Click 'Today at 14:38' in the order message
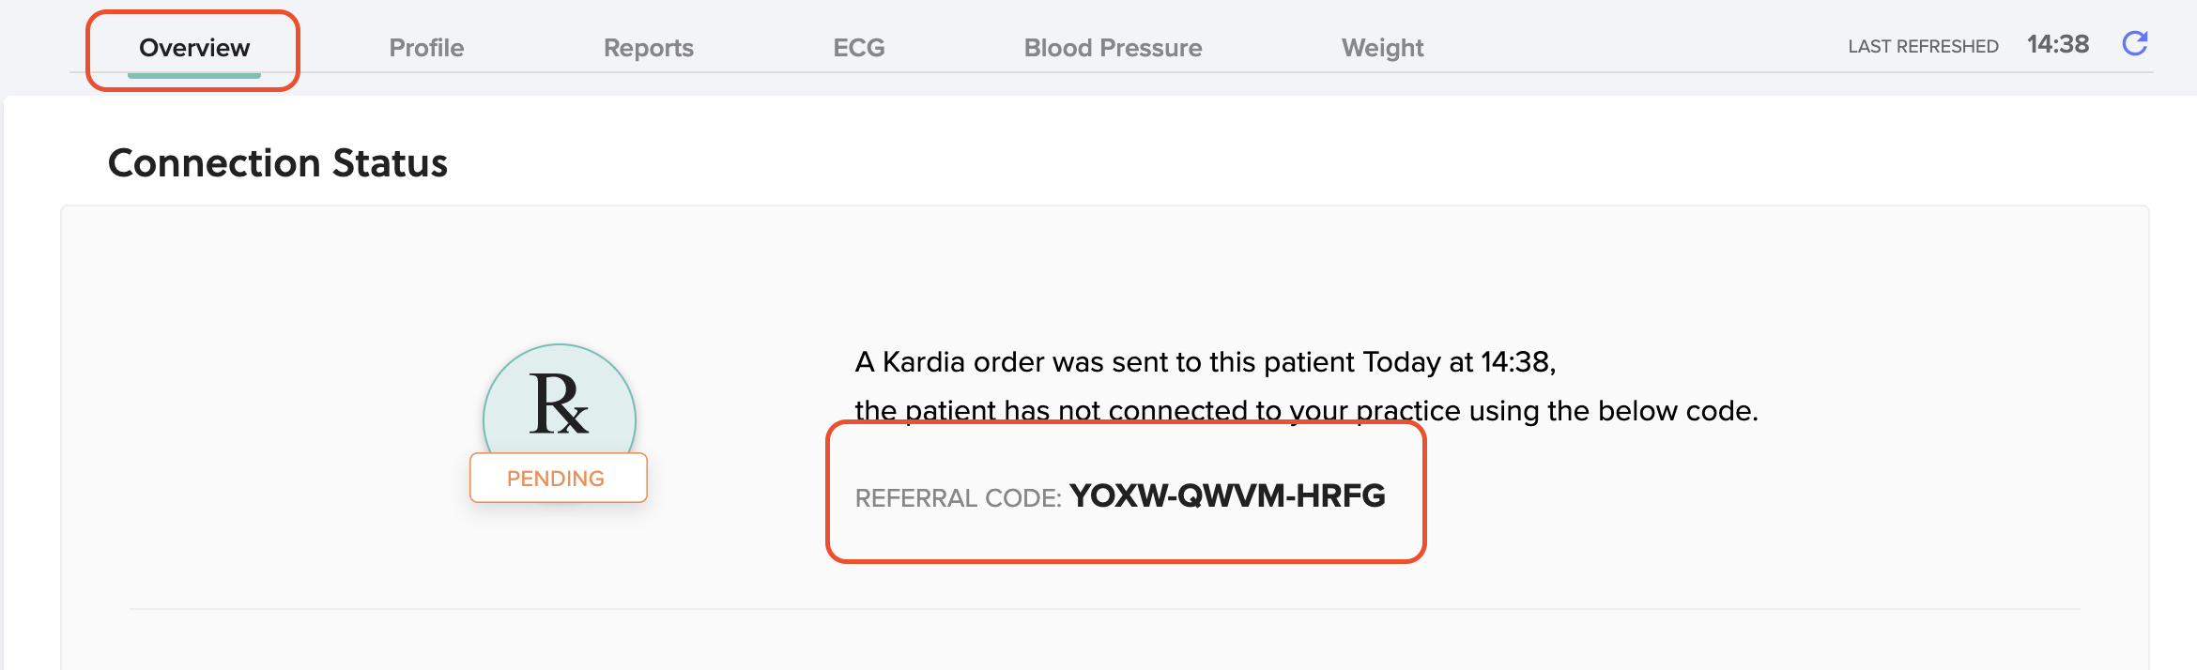Screen dimensions: 2197x670 click(1458, 362)
